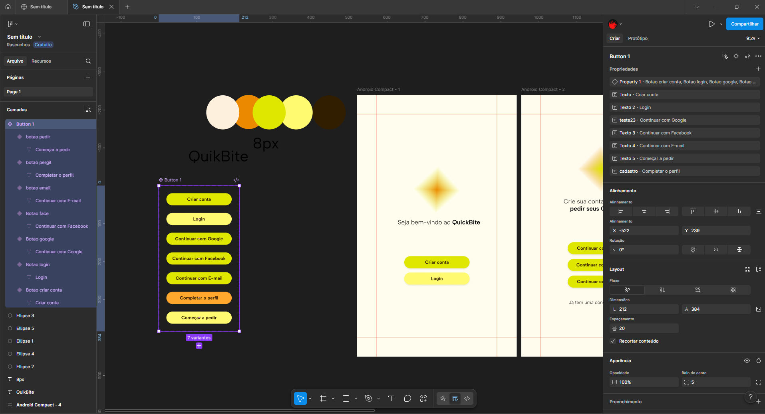Screen dimensions: 765x414
Task: Open the 95% zoom dropdown
Action: (753, 38)
